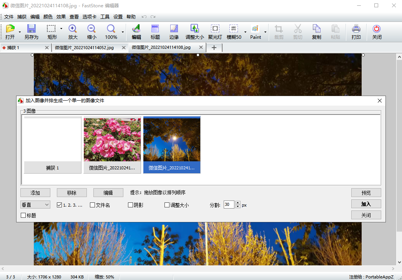The width and height of the screenshot is (402, 280).
Task: Open the dropdown arrow beside 矩形 capture
Action: tap(61, 29)
